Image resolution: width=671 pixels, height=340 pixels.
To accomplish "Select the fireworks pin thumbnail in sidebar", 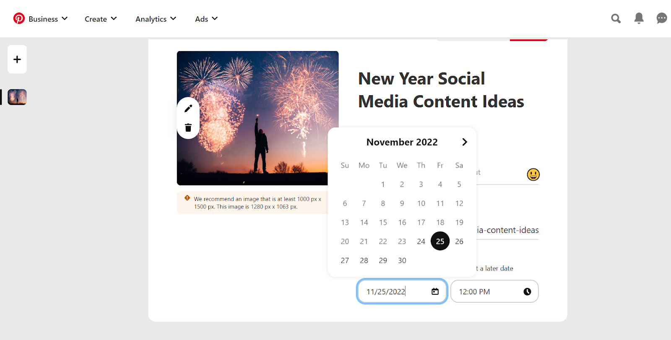I will [17, 97].
